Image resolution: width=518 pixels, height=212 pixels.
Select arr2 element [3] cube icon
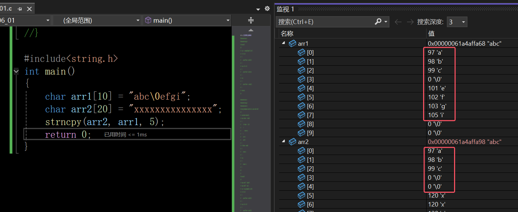click(x=301, y=177)
